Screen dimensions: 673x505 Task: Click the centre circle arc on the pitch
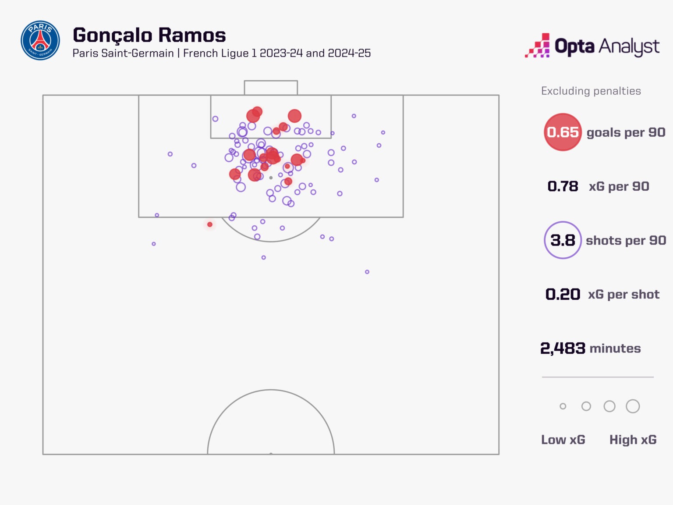click(271, 390)
